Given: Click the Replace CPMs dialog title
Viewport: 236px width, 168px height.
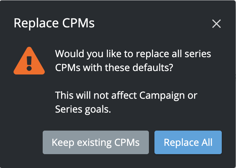Looking at the screenshot, I should tap(54, 23).
